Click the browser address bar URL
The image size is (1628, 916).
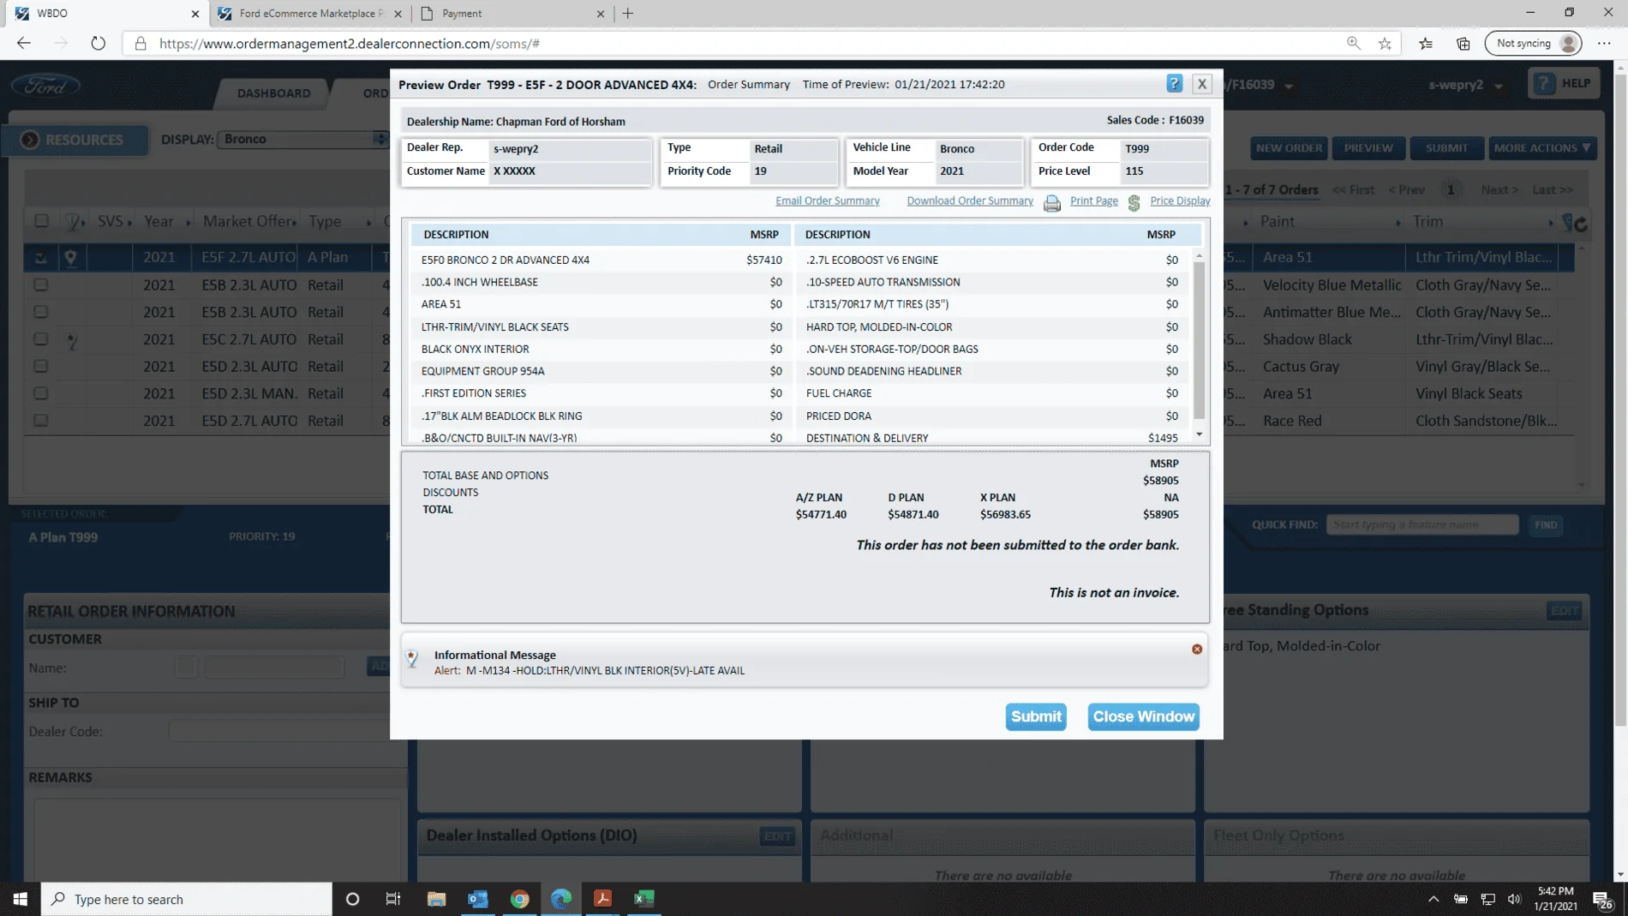coord(350,43)
